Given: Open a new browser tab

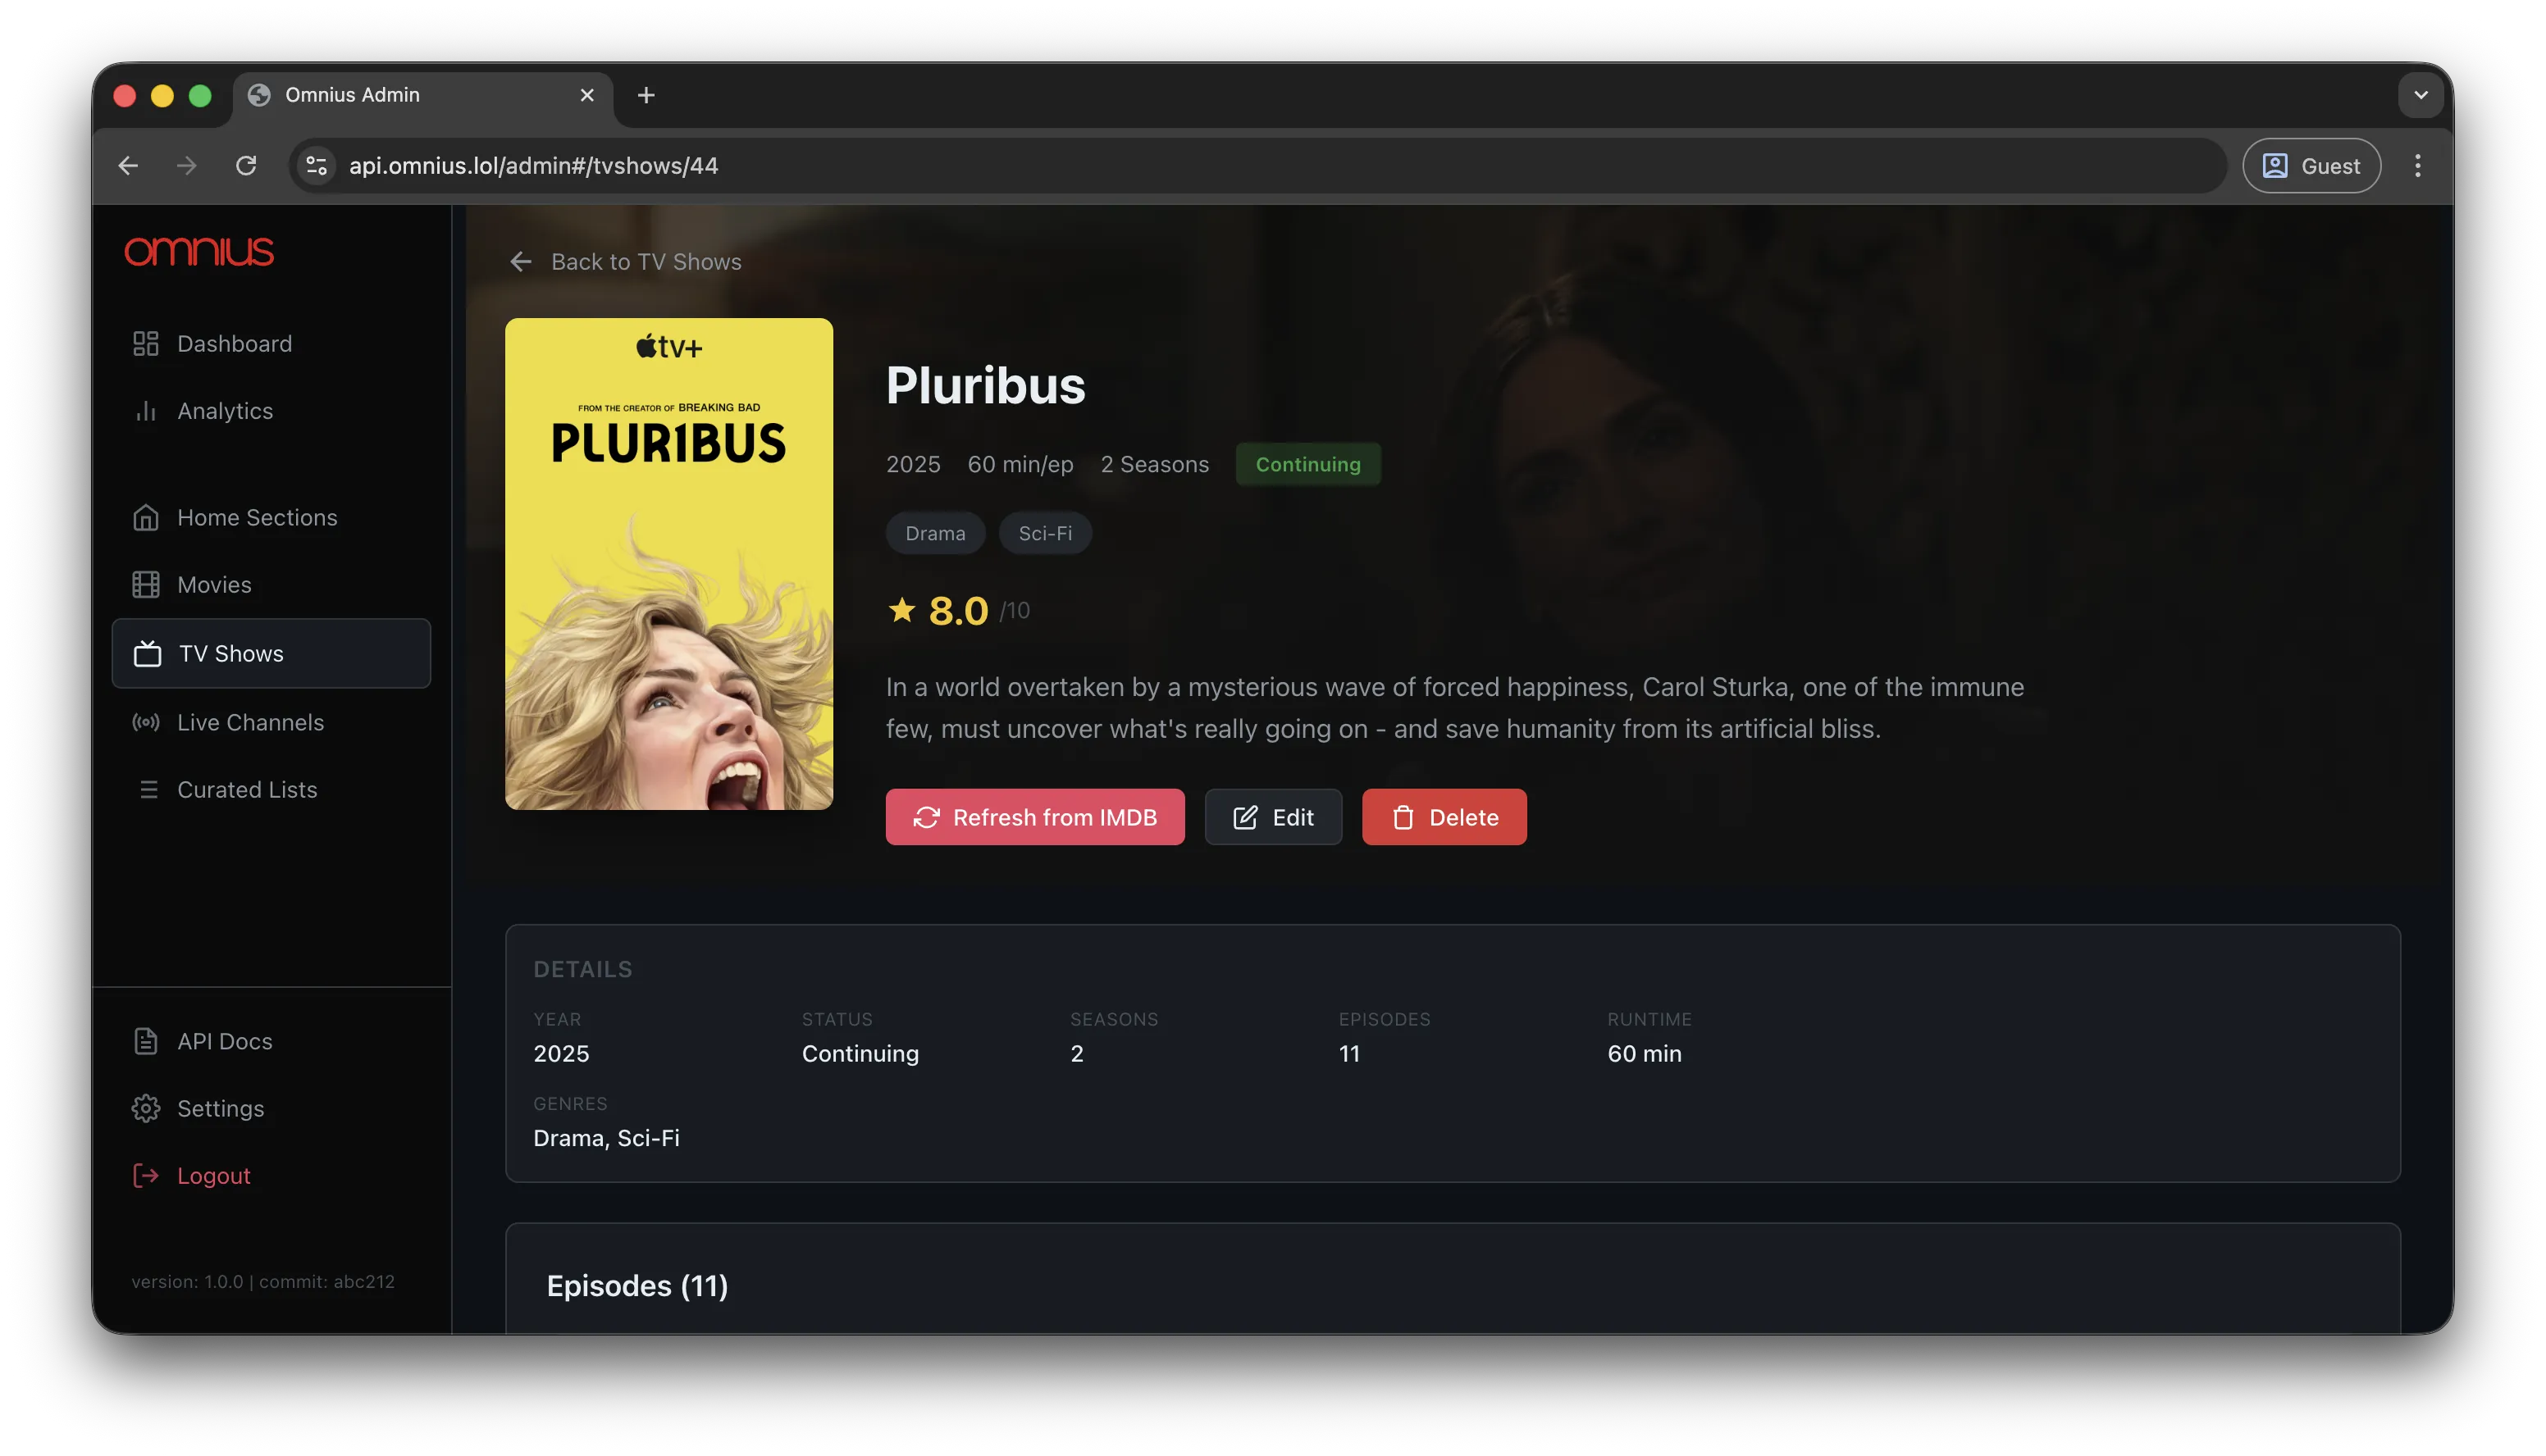Looking at the screenshot, I should point(646,95).
